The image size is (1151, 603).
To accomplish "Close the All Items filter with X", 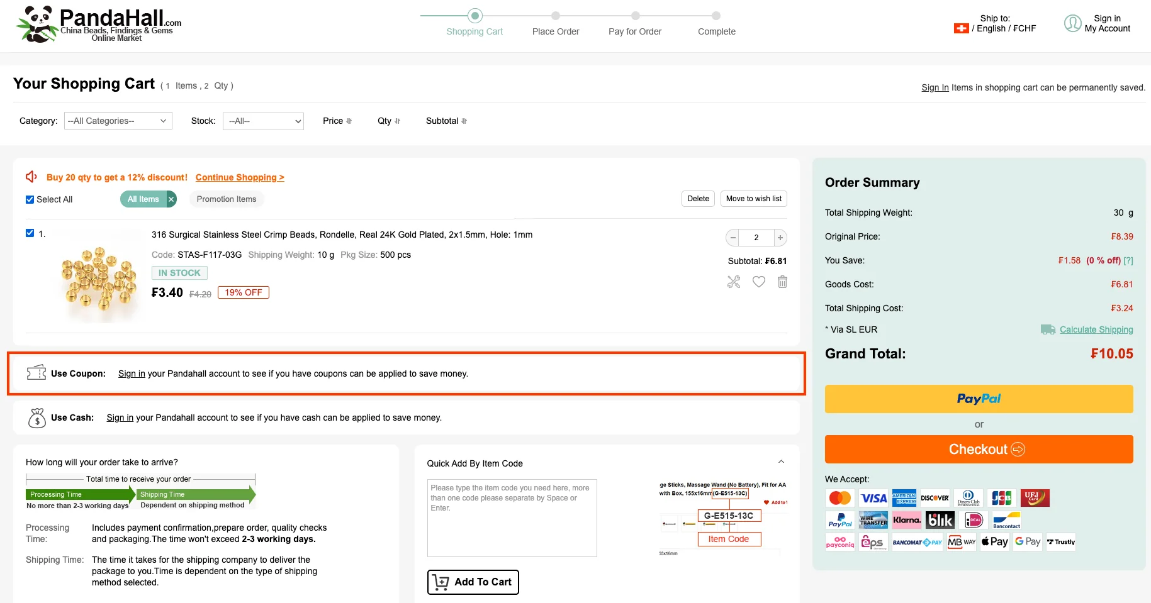I will click(171, 199).
